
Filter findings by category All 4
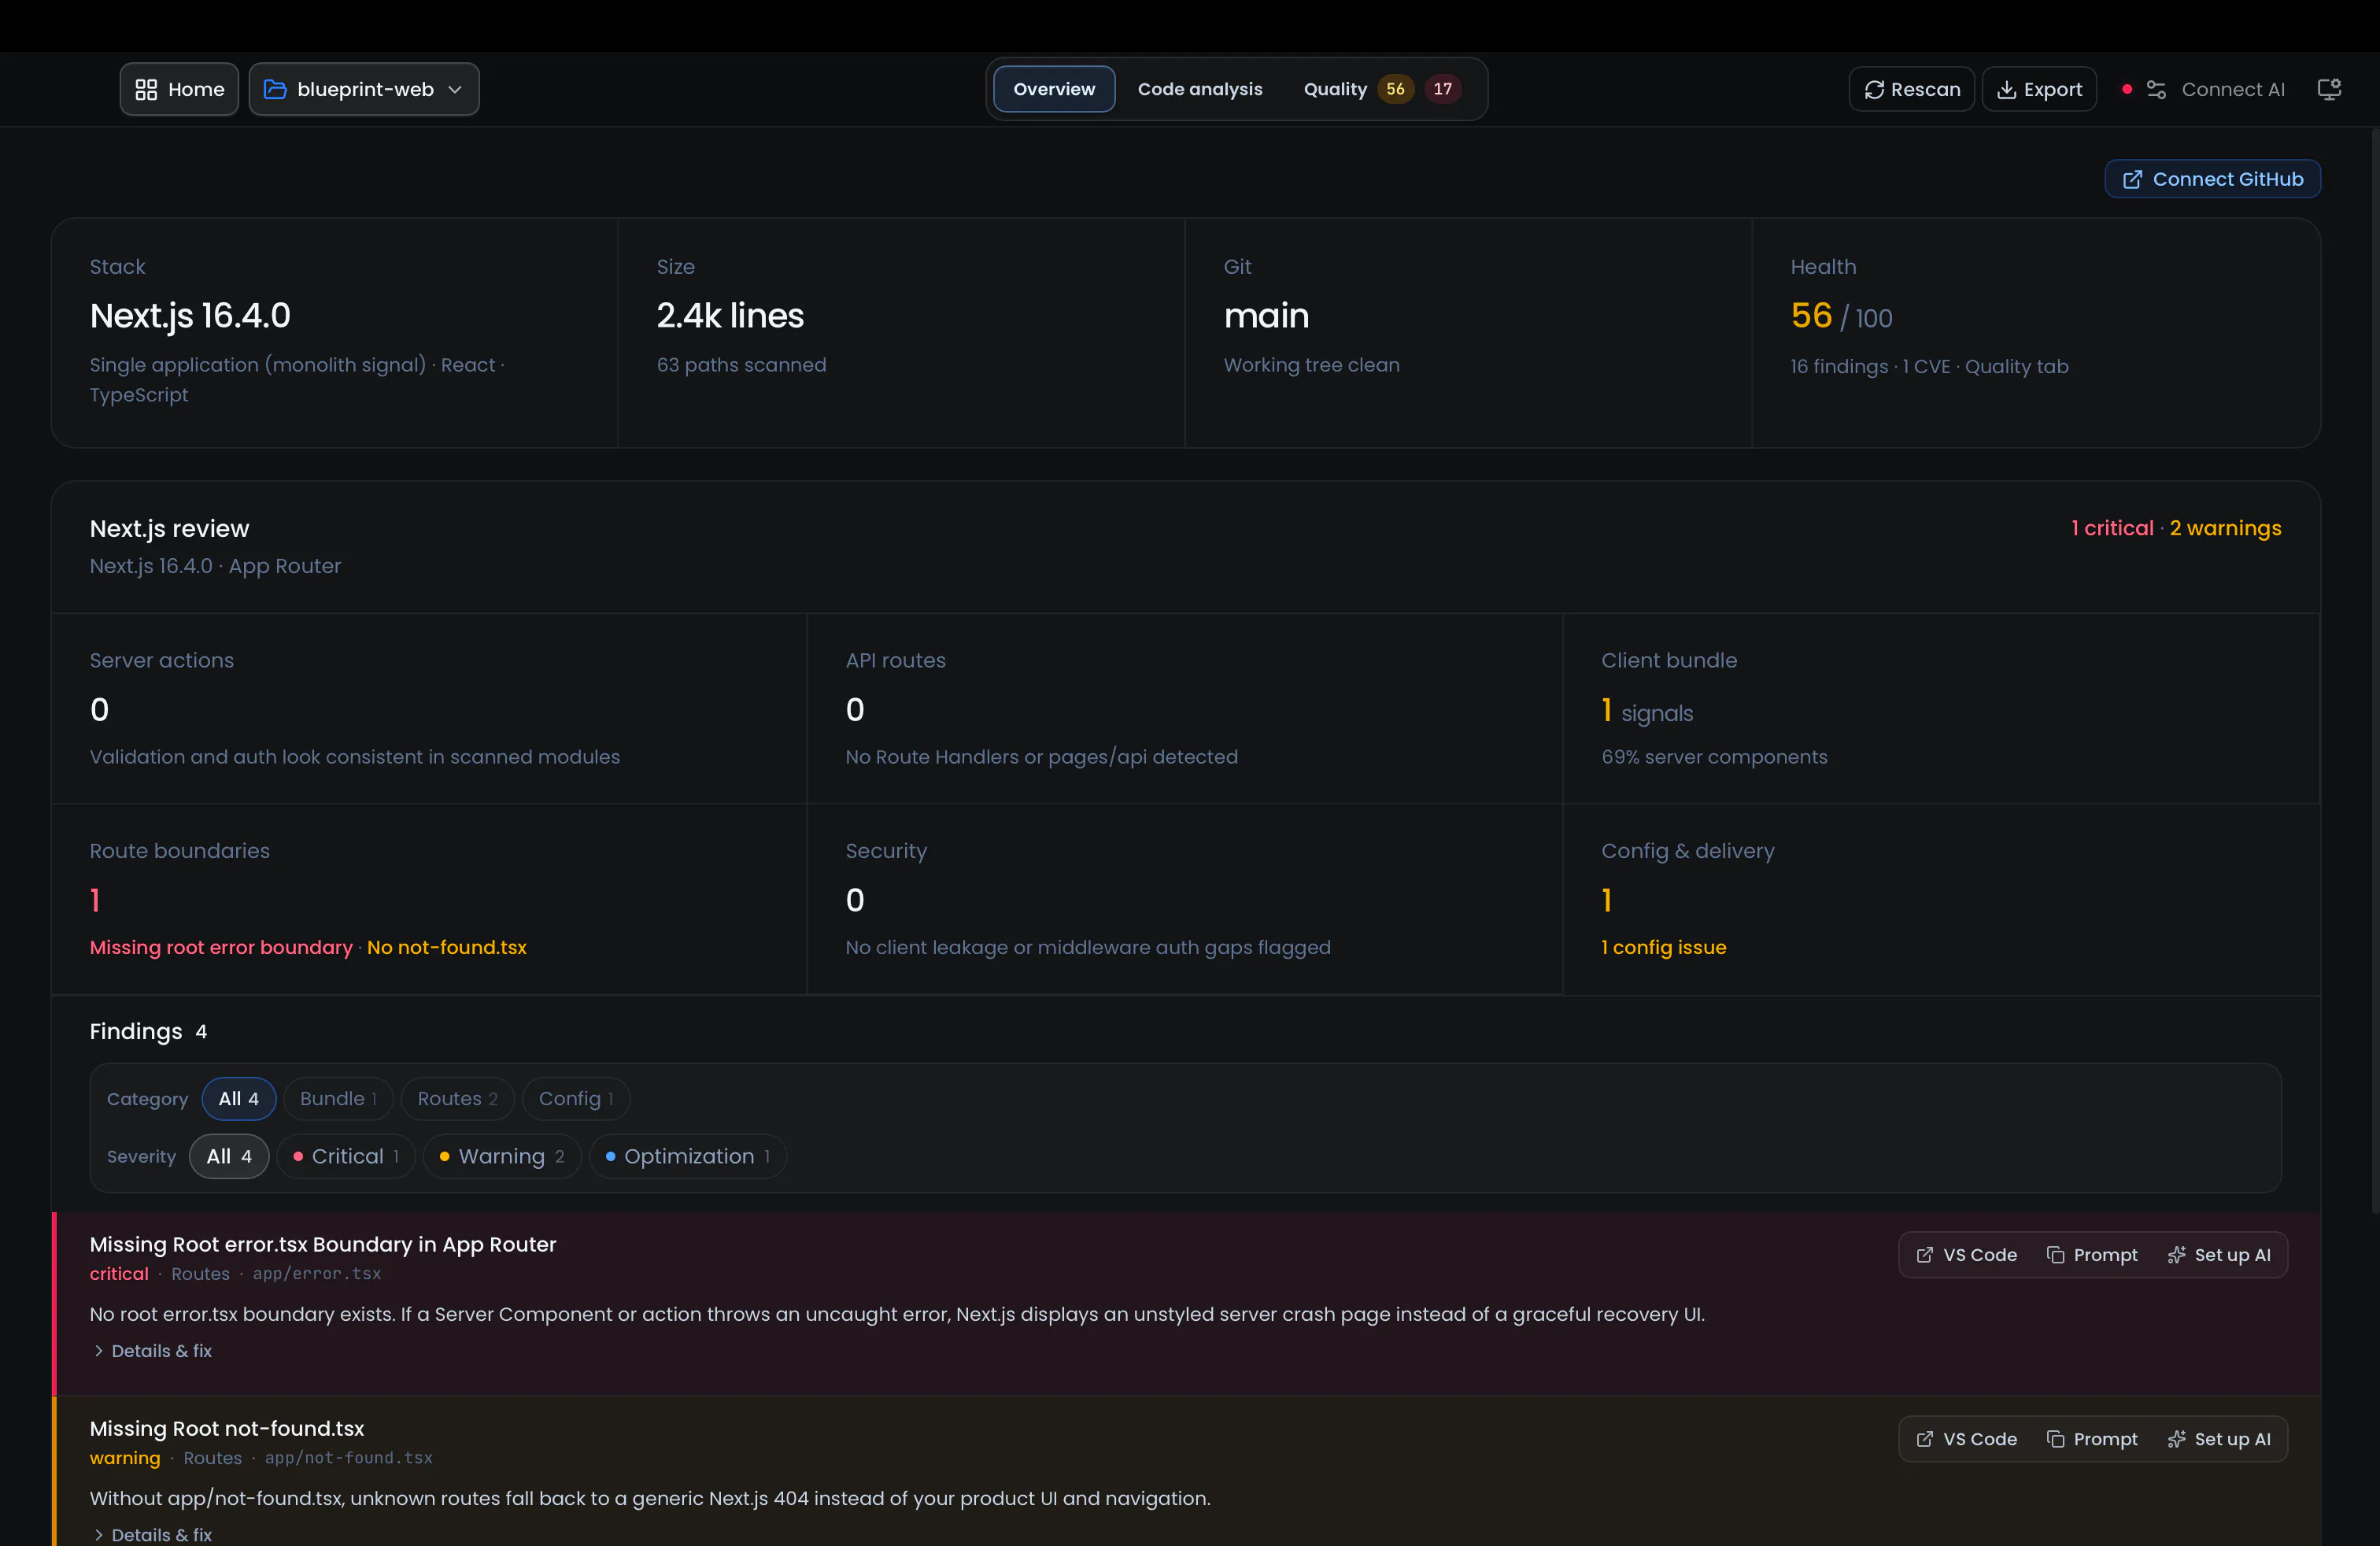pos(239,1098)
